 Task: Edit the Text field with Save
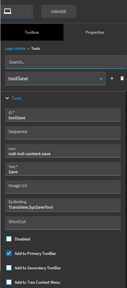coord(63,169)
